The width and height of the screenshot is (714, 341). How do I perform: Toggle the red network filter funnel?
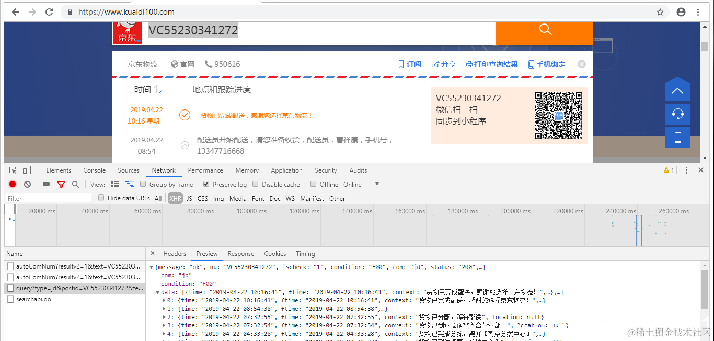click(x=61, y=184)
